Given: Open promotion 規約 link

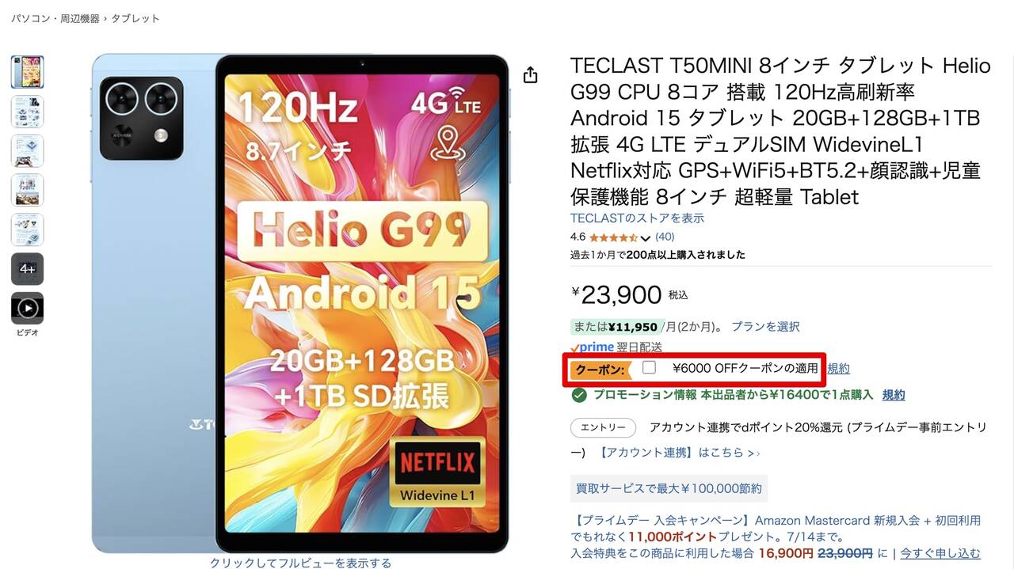Looking at the screenshot, I should [894, 395].
